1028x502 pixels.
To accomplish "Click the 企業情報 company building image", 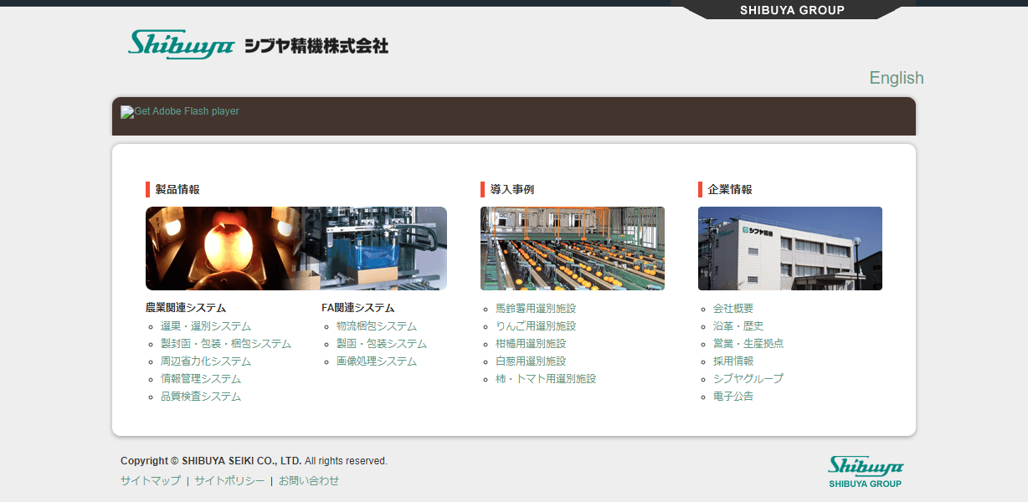I will 789,248.
